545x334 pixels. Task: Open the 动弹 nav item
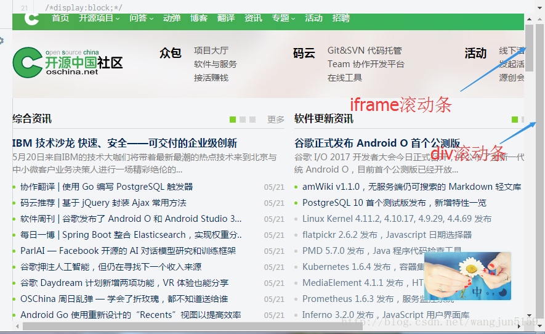(x=172, y=18)
